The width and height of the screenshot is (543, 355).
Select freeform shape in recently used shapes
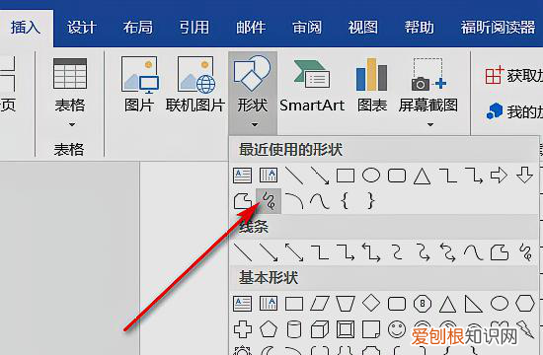click(243, 201)
